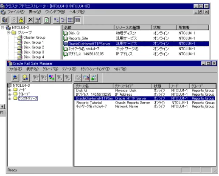The height and width of the screenshot is (176, 219).
Task: Open the トラブルシューティング menu
Action: point(95,69)
